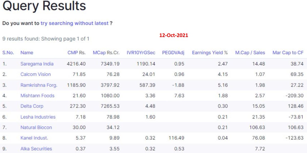Open Mishtann Foods company link
Screen dimensions: 307x153
(37, 96)
